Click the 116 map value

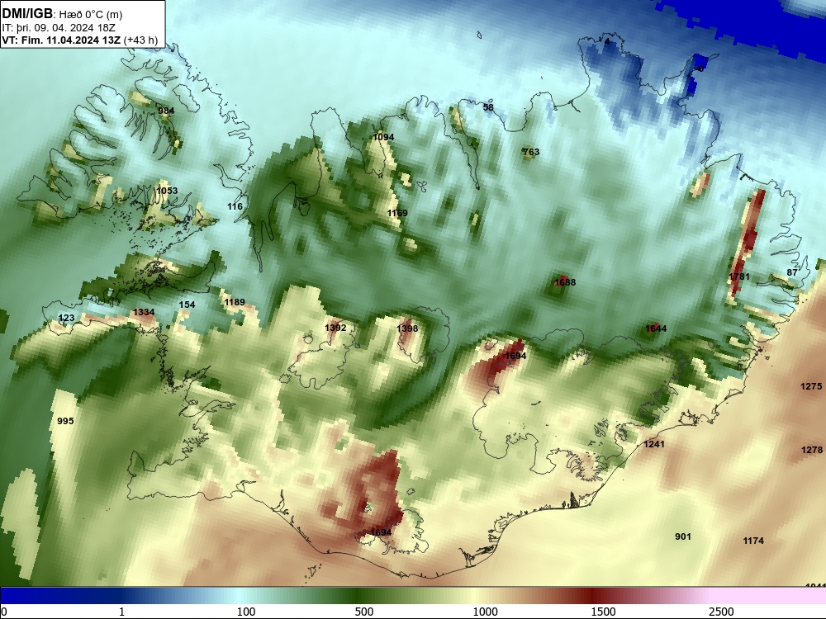coord(235,206)
